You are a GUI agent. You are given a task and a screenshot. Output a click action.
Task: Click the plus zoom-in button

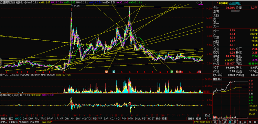pos(205,119)
